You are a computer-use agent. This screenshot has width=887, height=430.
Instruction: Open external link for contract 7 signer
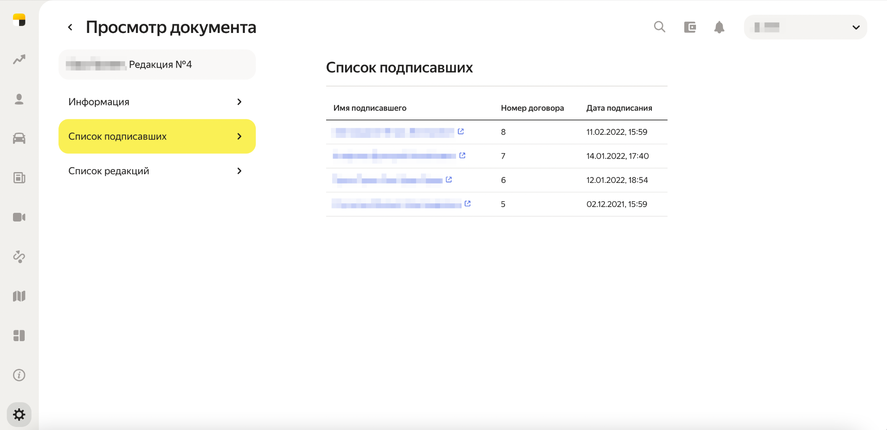click(463, 155)
